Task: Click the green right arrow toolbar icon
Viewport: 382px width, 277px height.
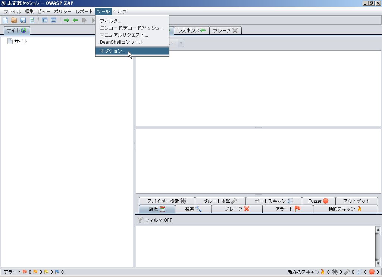Action: (66, 20)
